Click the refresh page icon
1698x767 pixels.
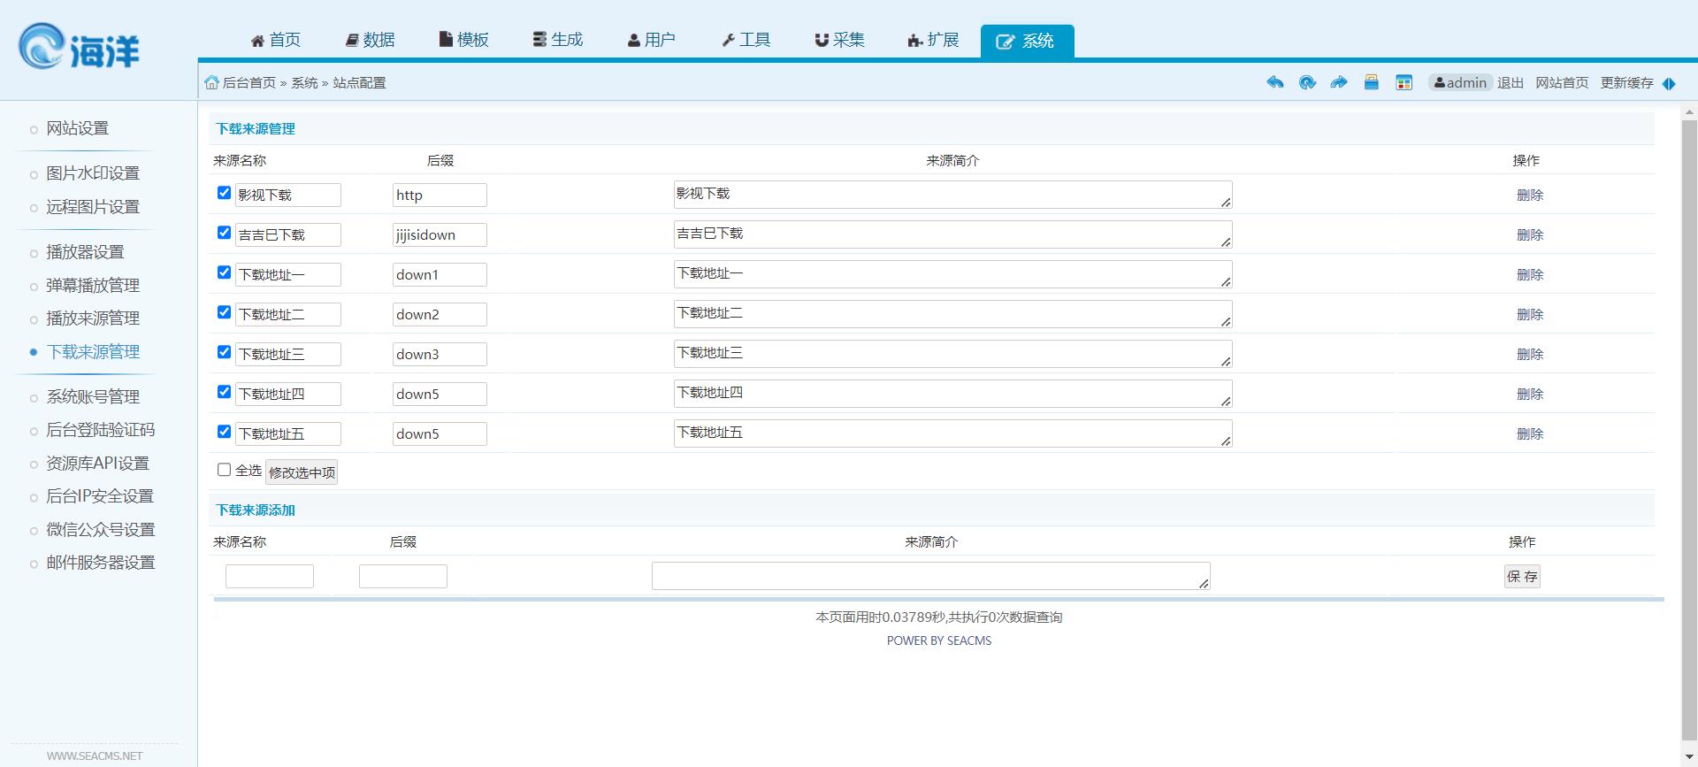(1307, 82)
